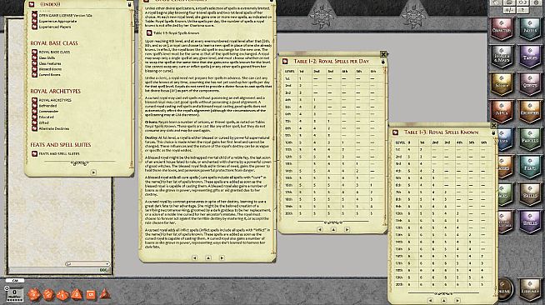This screenshot has width=545, height=305.
Task: Open the Skills sidebar button
Action: [530, 194]
